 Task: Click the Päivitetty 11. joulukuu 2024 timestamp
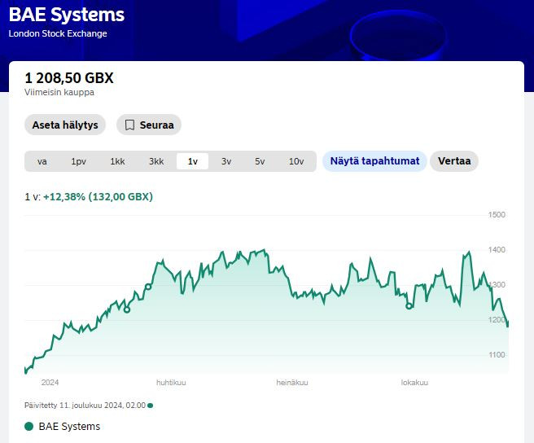pos(85,406)
